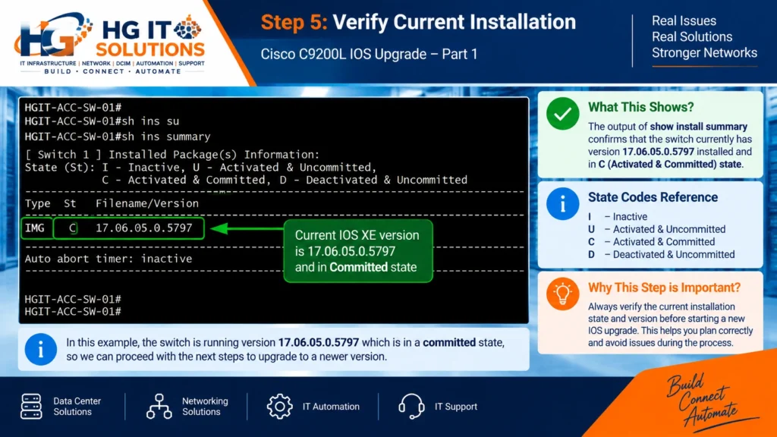
Task: Click the Step 5: Verify Current Installation title
Action: point(418,22)
